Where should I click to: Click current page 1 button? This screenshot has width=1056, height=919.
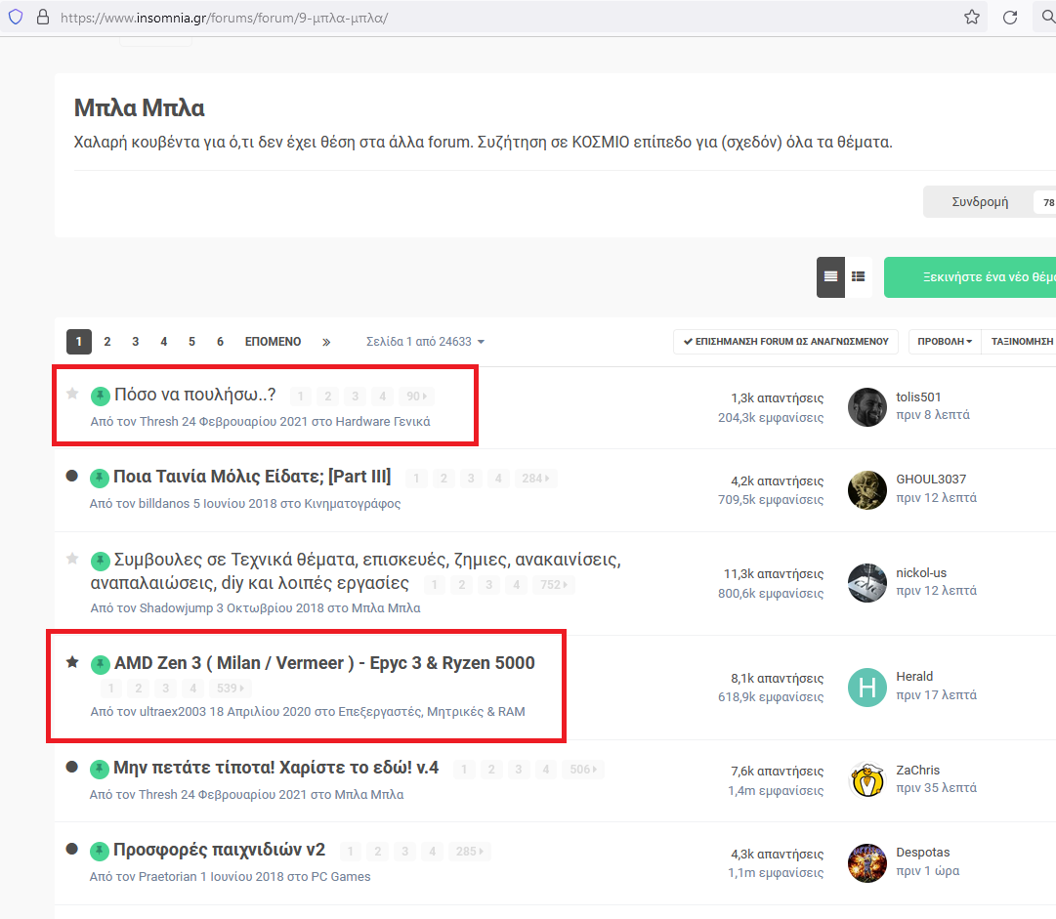(x=79, y=342)
